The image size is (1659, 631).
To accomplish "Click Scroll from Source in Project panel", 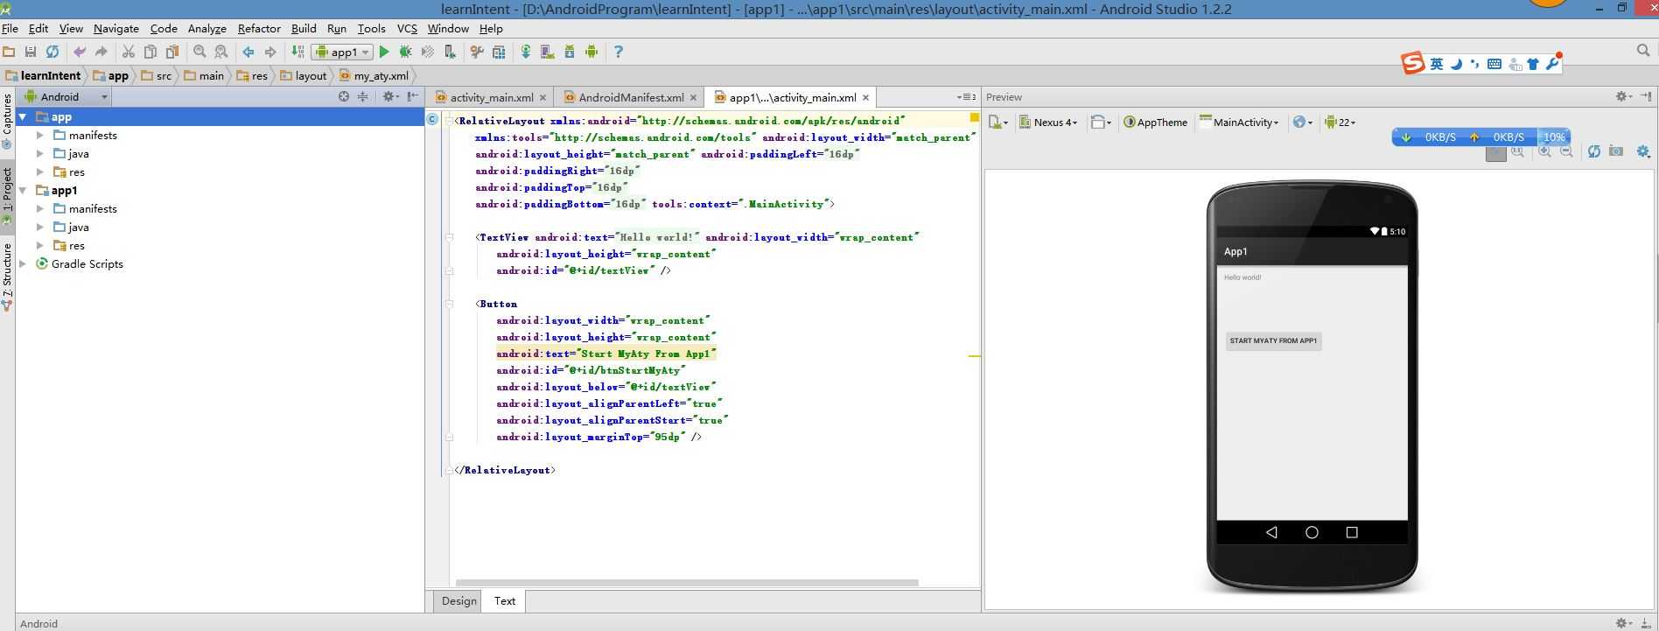I will coord(344,97).
